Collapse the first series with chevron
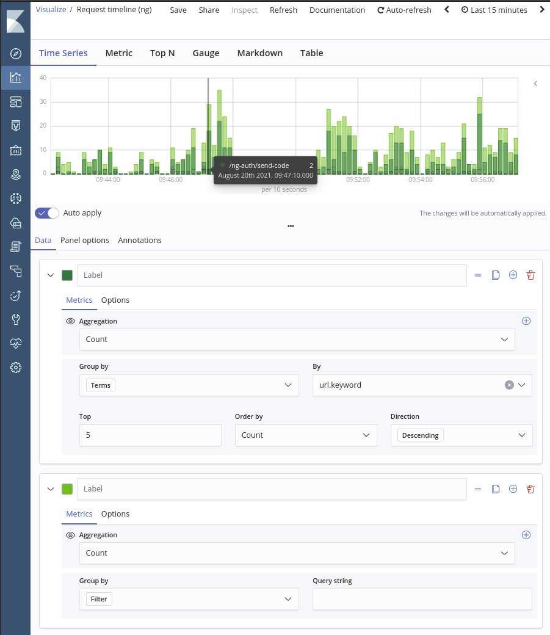Viewport: 550px width, 635px height. point(51,275)
